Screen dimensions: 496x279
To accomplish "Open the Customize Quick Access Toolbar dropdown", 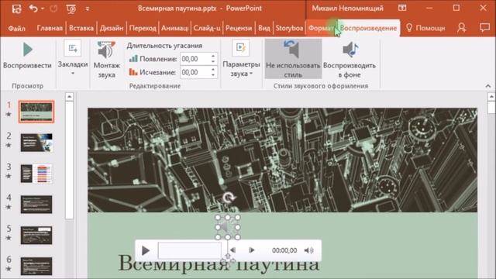I will pos(88,9).
